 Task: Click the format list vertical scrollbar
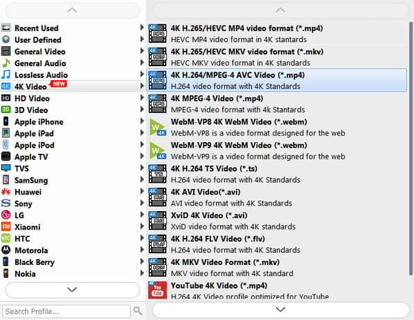pyautogui.click(x=411, y=148)
